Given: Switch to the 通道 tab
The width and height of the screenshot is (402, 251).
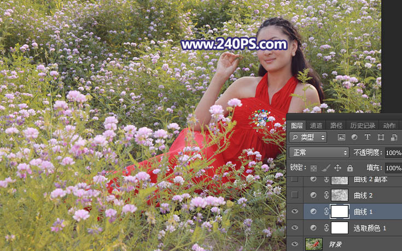Looking at the screenshot, I should pyautogui.click(x=316, y=125).
